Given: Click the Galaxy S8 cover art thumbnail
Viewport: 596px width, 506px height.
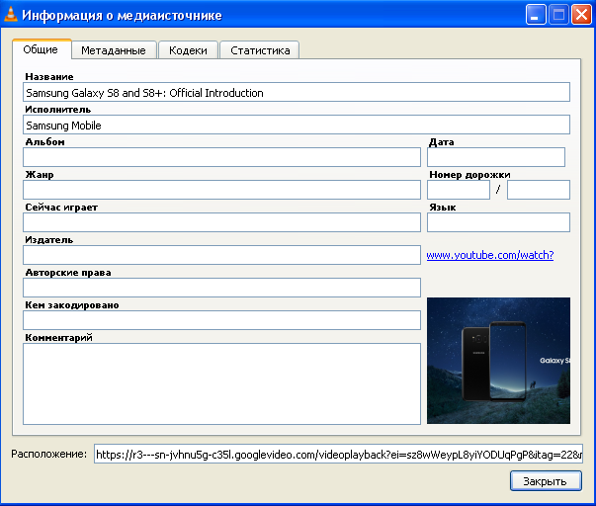Looking at the screenshot, I should pos(498,361).
